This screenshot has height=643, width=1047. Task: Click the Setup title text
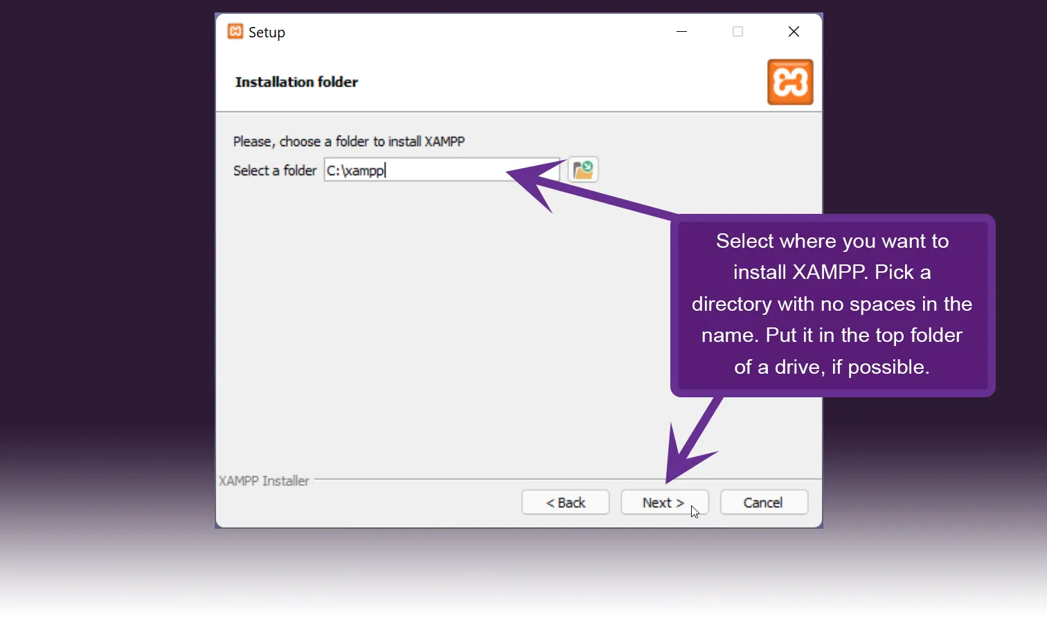[x=267, y=33]
